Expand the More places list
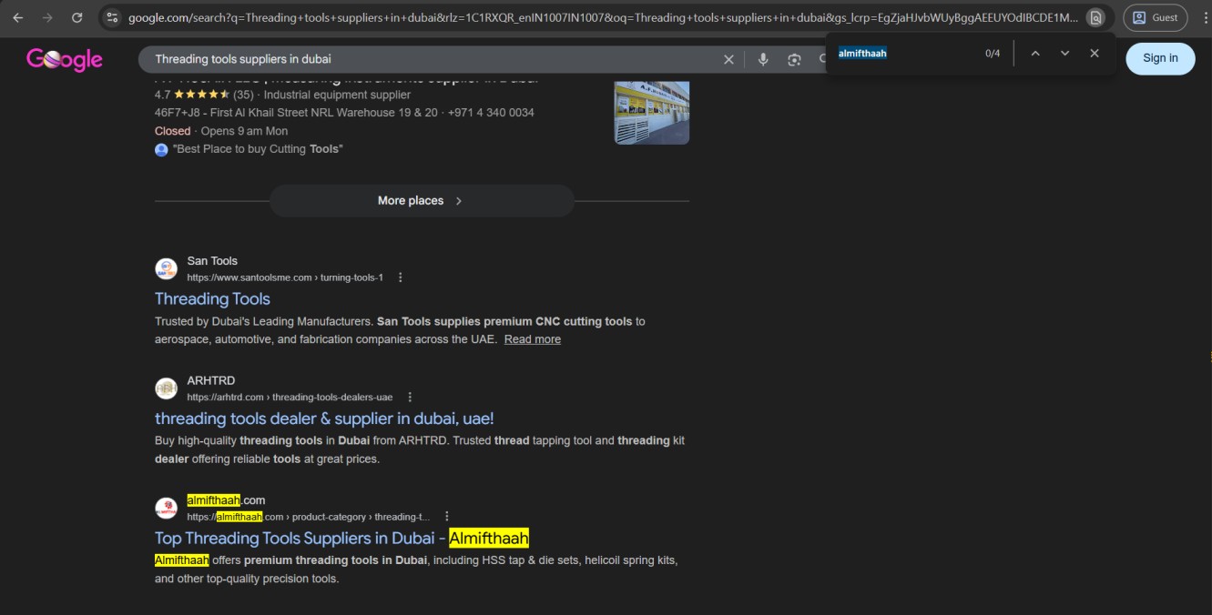Image resolution: width=1212 pixels, height=615 pixels. pyautogui.click(x=421, y=201)
